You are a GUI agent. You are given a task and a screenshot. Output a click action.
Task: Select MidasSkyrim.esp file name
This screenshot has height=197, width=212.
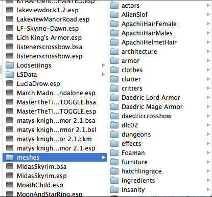42,176
